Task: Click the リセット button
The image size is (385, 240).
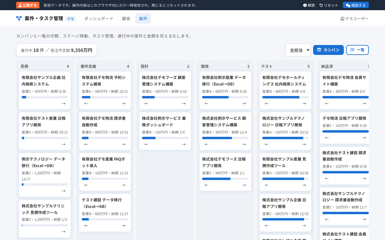Action: pos(329,5)
